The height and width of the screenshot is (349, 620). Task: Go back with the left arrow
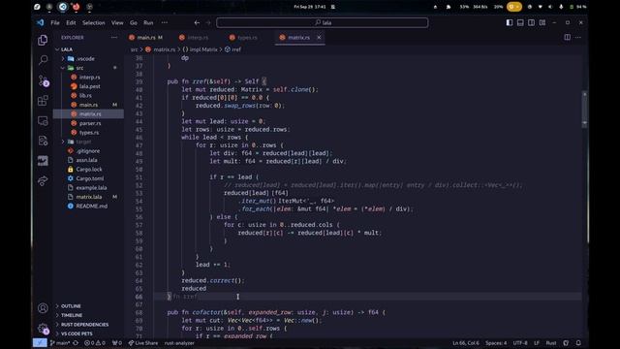(x=197, y=22)
